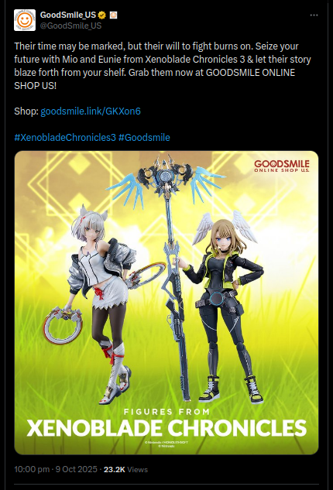Click the 9 Oct 2025 date
This screenshot has width=333, height=490.
click(x=77, y=469)
